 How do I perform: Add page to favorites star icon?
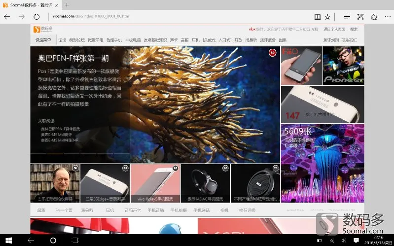pyautogui.click(x=327, y=17)
